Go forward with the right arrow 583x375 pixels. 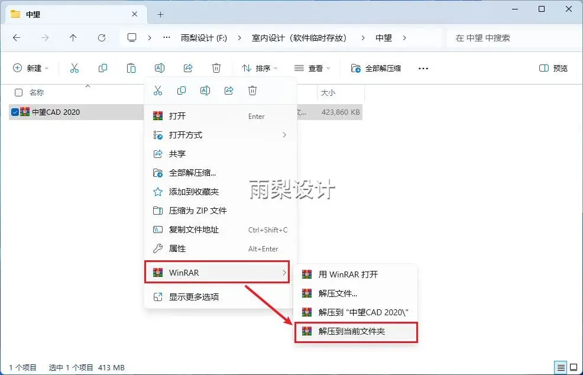pyautogui.click(x=44, y=38)
